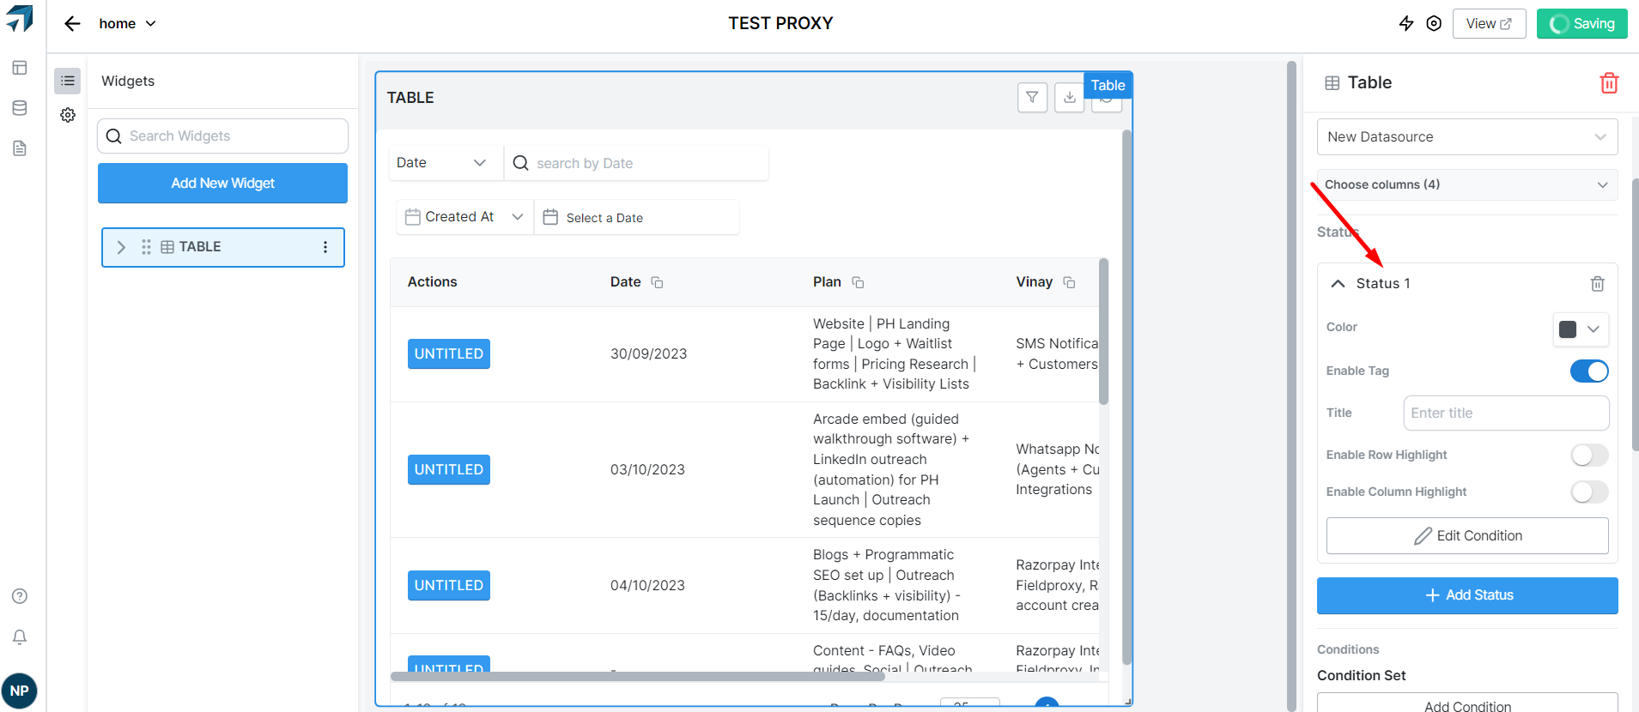
Task: Click the Add New Widget button
Action: pyautogui.click(x=222, y=184)
